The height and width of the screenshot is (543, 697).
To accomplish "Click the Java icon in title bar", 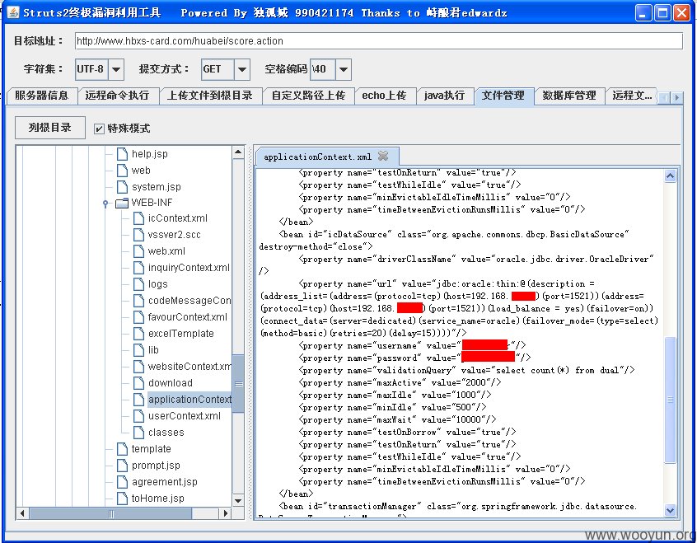I will click(x=13, y=12).
